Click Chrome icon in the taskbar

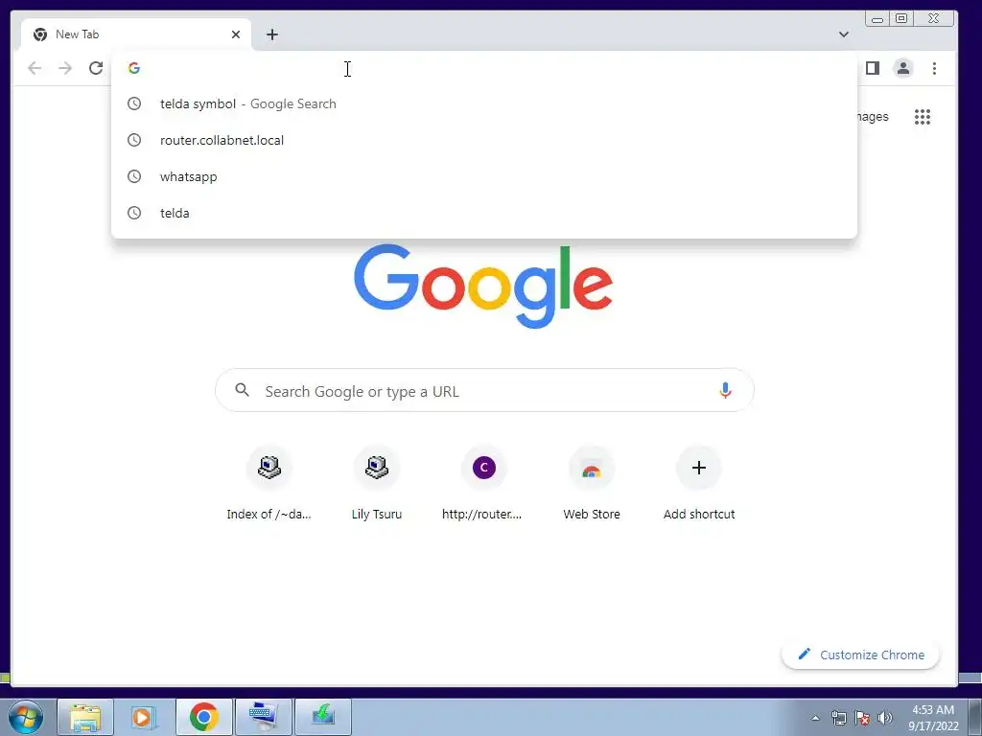click(204, 717)
